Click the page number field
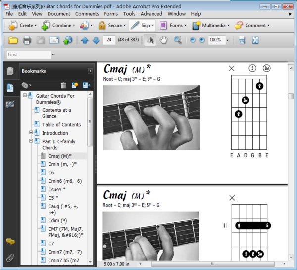Image resolution: width=297 pixels, height=270 pixels. [x=109, y=40]
